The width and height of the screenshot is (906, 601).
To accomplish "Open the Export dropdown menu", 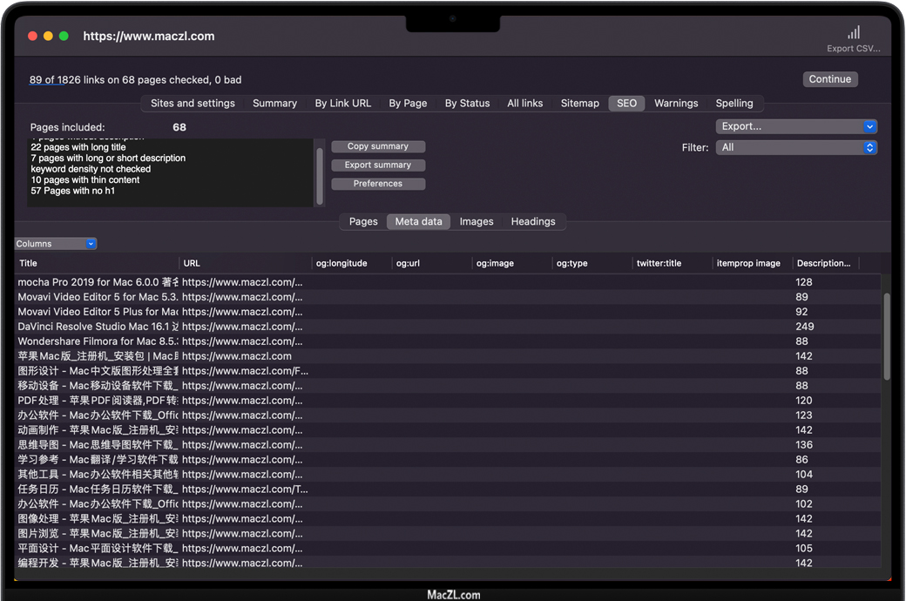I will pos(796,126).
